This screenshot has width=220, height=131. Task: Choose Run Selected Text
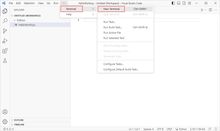125,38
